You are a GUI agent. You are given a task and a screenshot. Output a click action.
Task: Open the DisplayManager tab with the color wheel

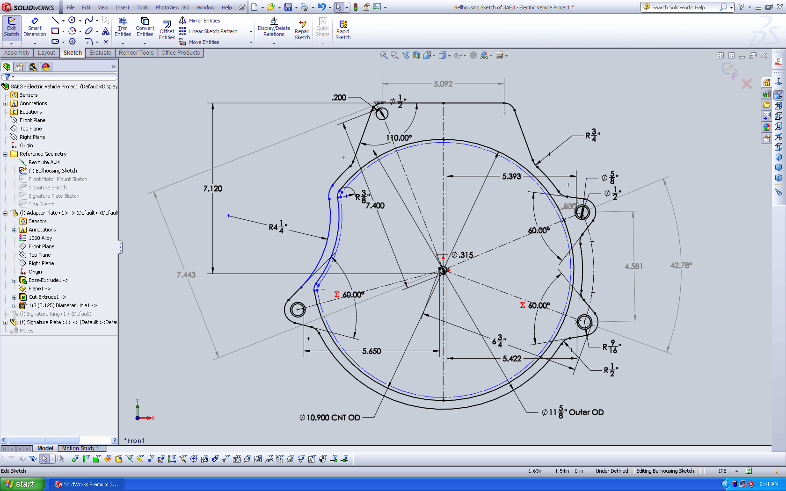pos(46,67)
